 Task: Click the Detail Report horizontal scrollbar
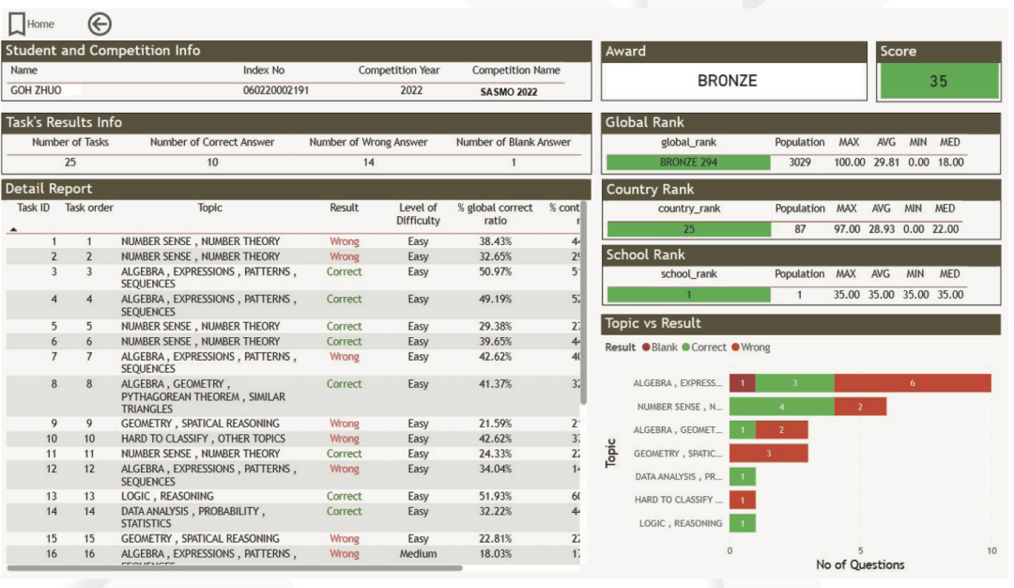235,567
